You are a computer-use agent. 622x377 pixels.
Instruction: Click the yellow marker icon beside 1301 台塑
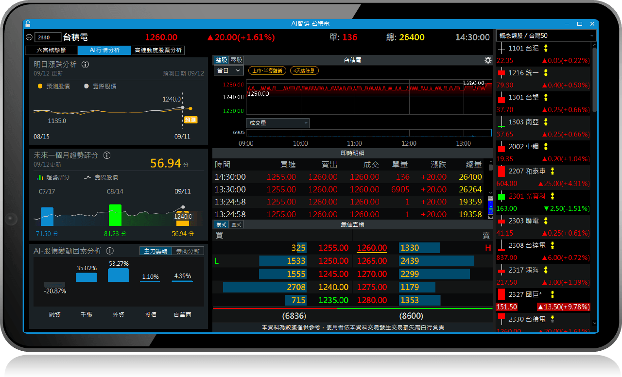click(x=546, y=97)
